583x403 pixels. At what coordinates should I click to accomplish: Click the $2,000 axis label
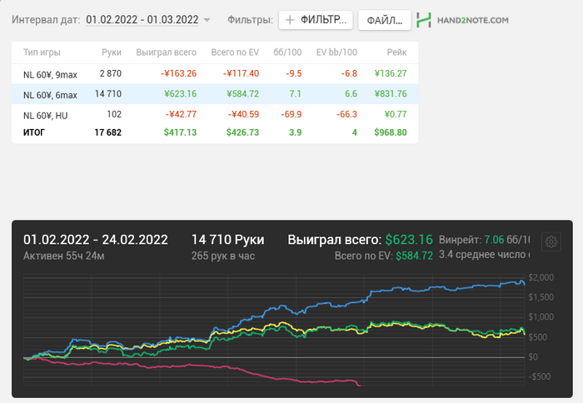[x=541, y=278]
